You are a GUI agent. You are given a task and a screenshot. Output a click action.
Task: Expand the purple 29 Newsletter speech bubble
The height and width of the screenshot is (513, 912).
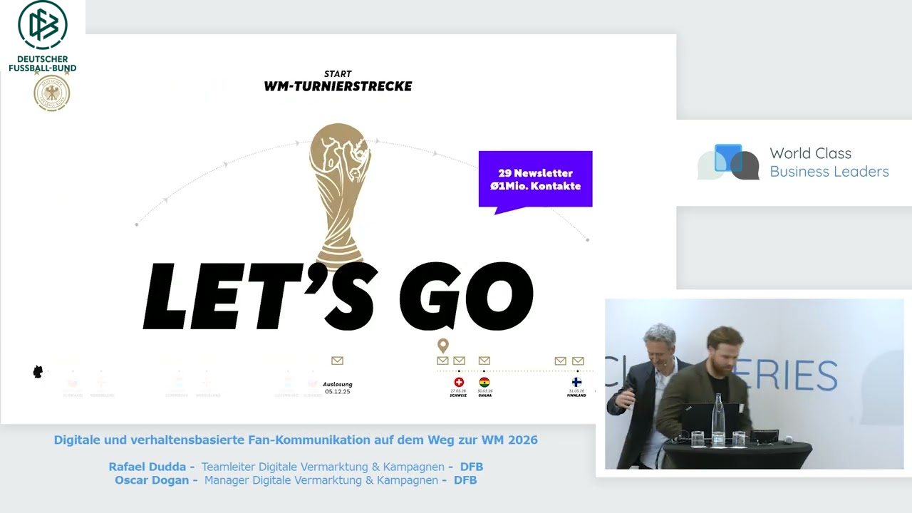click(x=535, y=180)
